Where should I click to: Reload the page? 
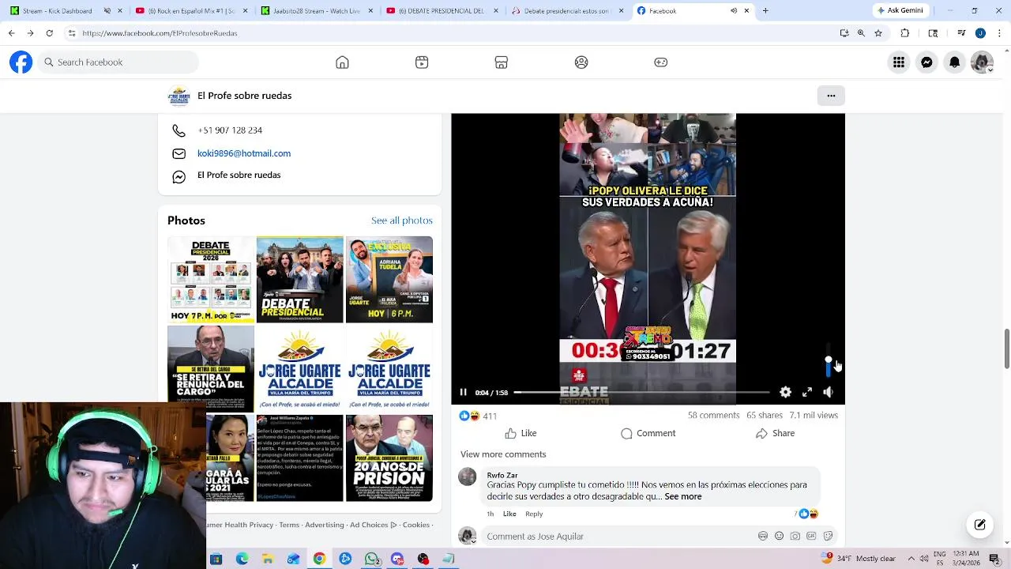(49, 33)
